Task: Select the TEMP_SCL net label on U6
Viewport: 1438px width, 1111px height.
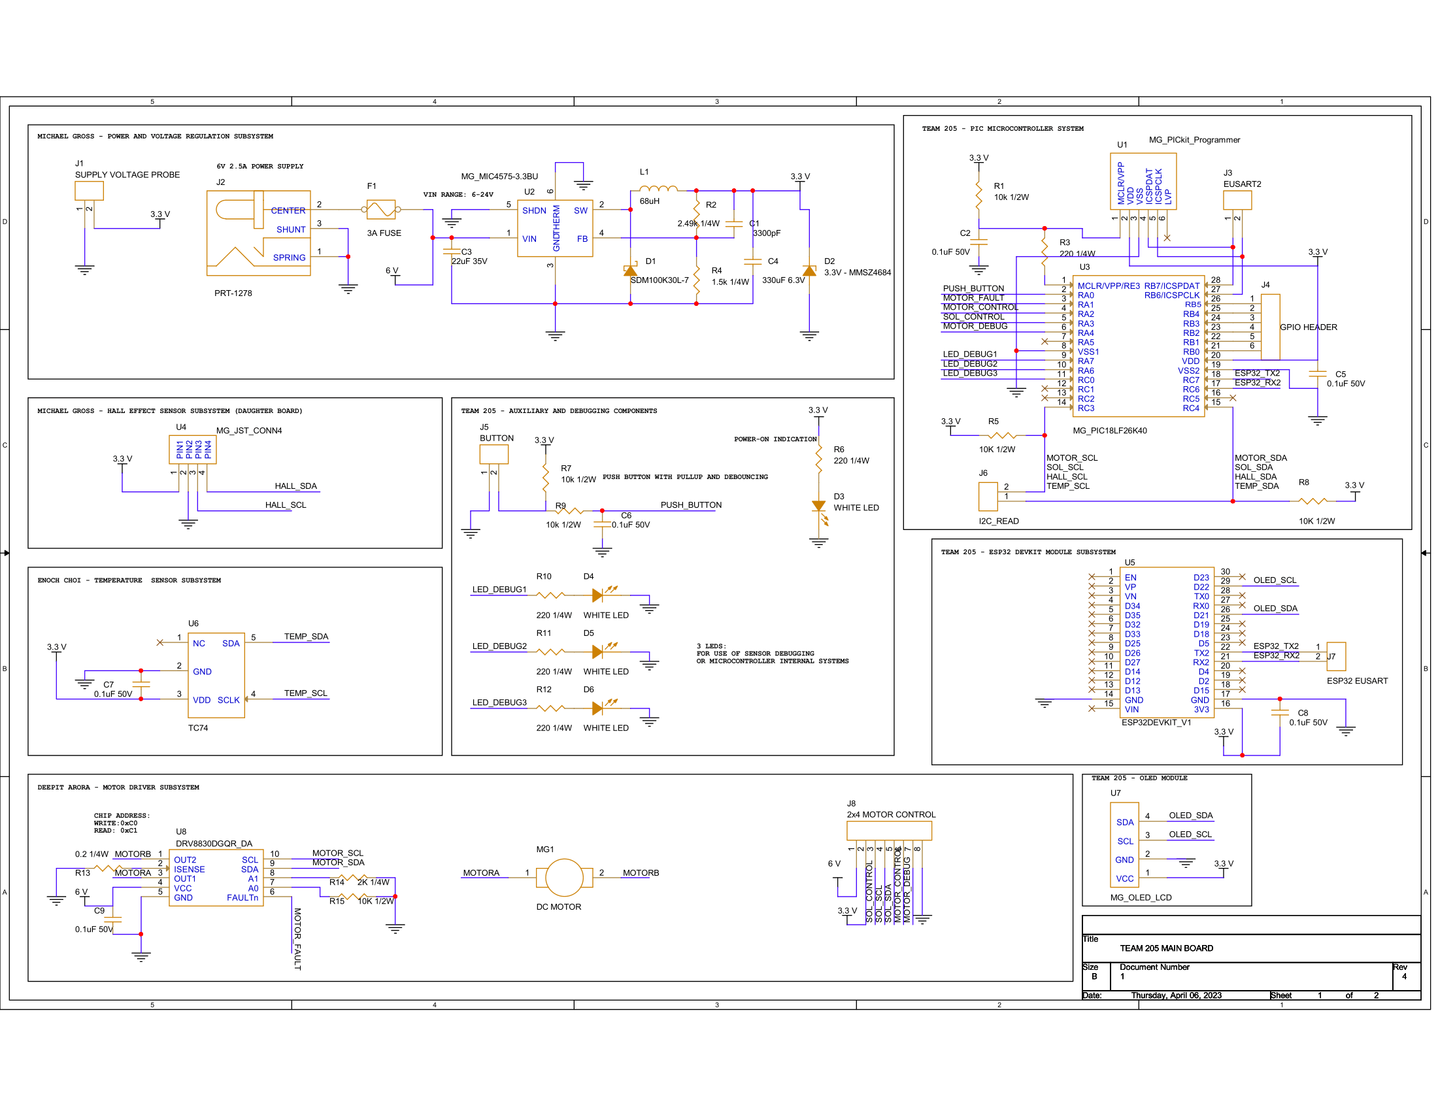Action: click(x=305, y=693)
